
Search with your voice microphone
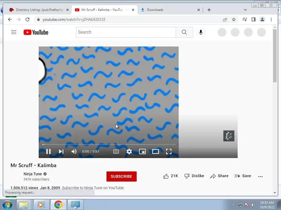[201, 32]
